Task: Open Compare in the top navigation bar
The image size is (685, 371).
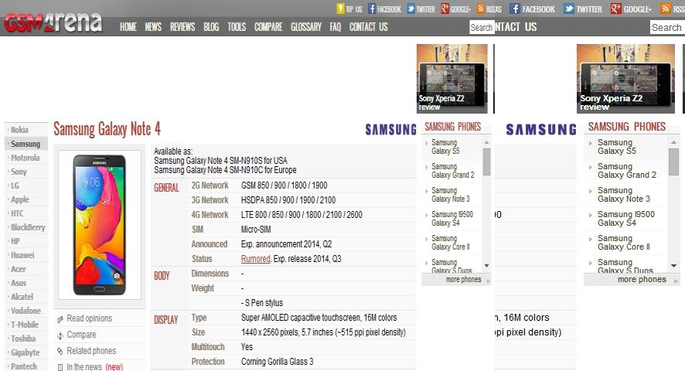Action: (268, 27)
